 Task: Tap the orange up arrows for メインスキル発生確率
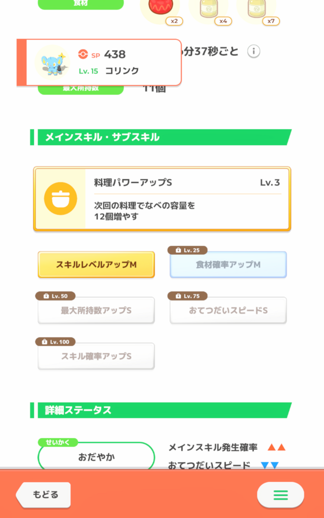pyautogui.click(x=276, y=447)
